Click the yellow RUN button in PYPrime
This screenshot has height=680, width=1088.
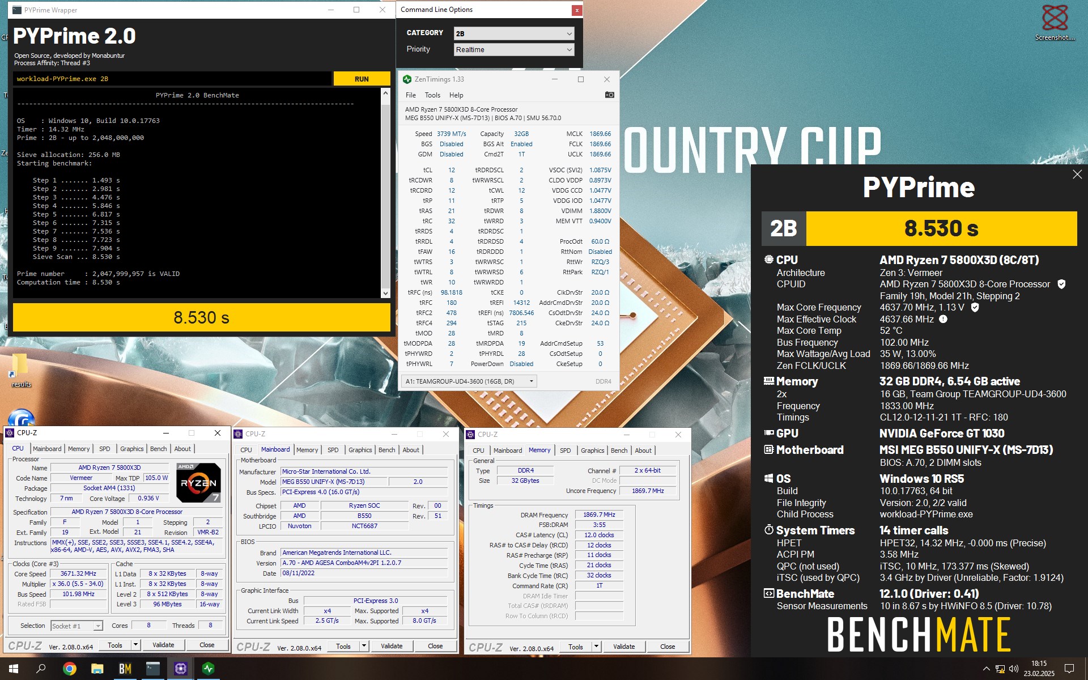[x=362, y=79]
